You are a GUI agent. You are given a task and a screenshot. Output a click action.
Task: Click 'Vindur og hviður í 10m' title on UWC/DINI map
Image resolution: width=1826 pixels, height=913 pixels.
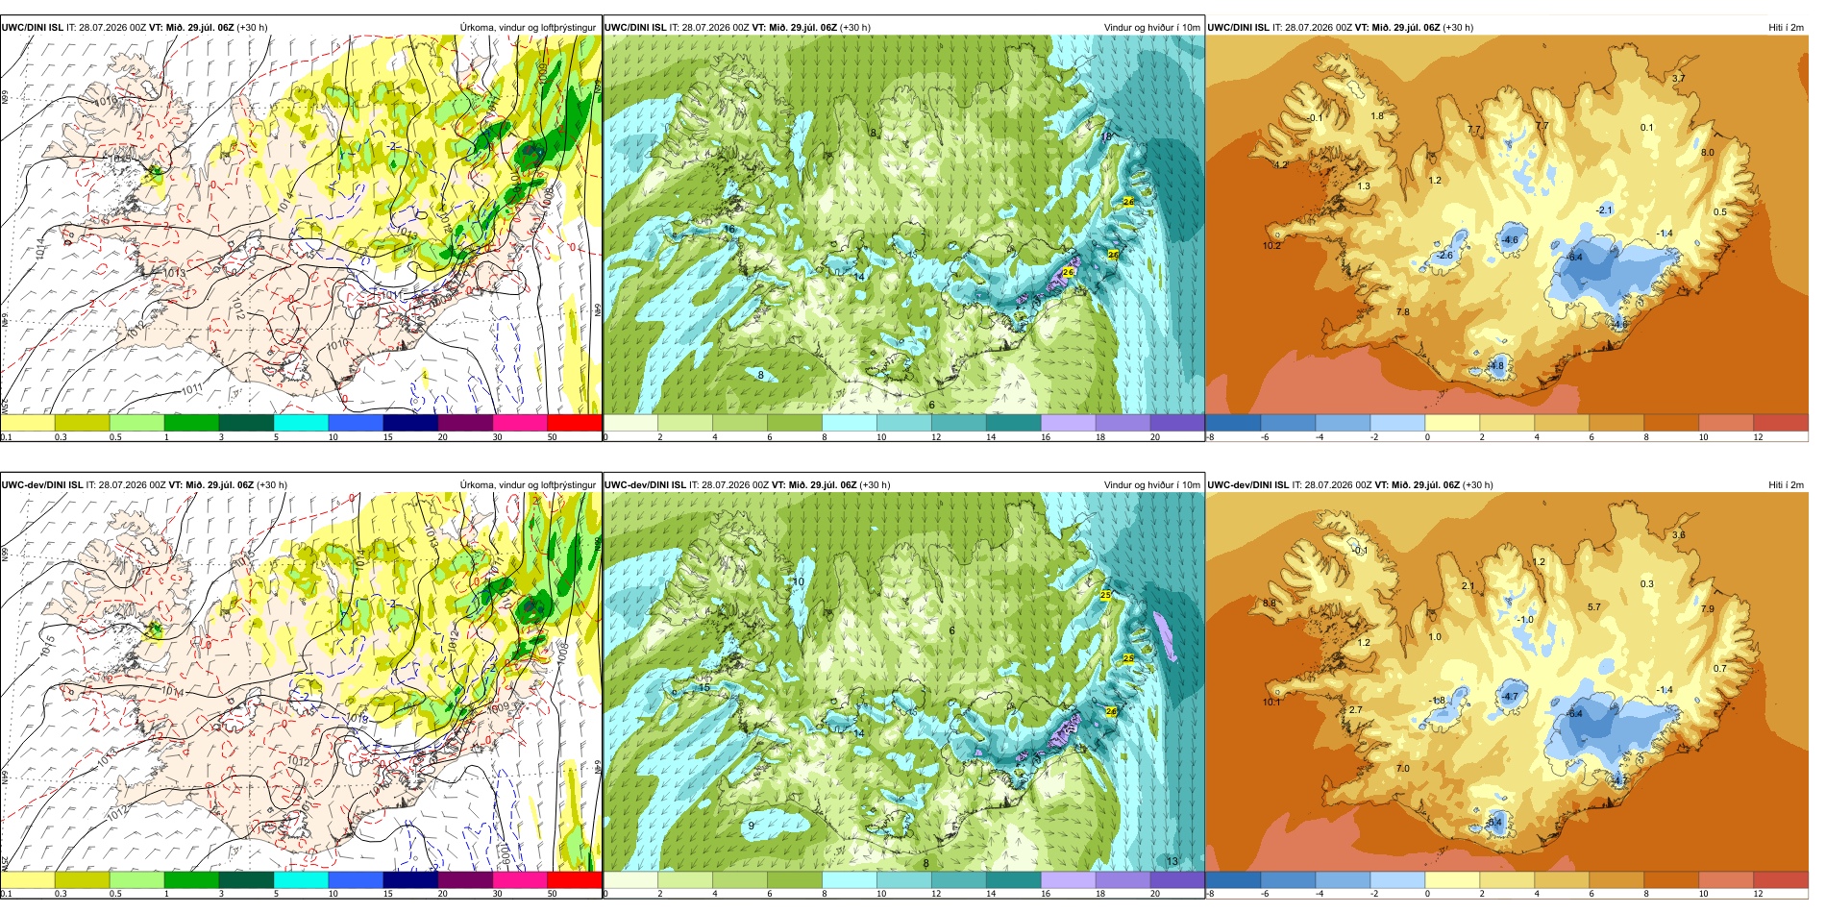pyautogui.click(x=1151, y=28)
